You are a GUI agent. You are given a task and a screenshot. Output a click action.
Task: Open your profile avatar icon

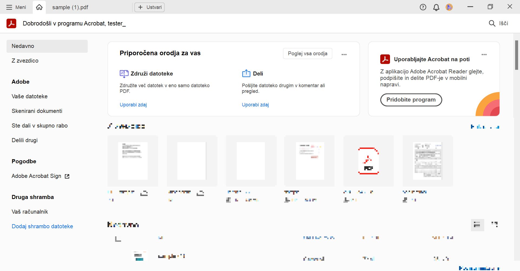point(449,7)
